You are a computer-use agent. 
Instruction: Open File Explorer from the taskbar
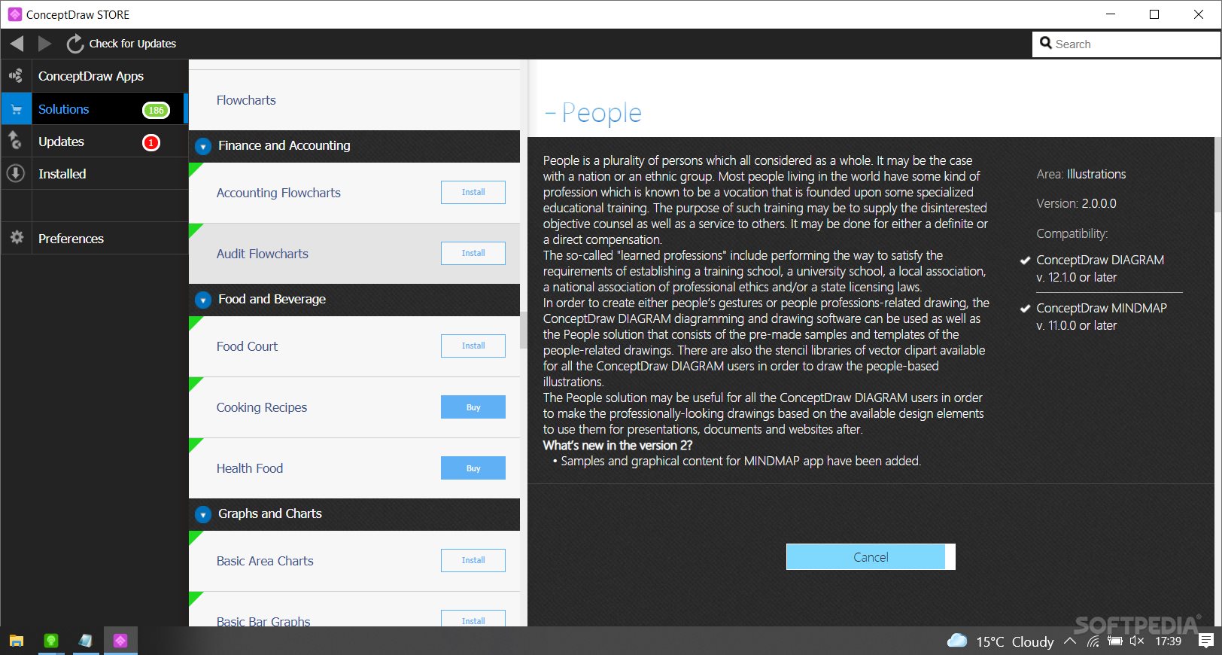[x=17, y=641]
